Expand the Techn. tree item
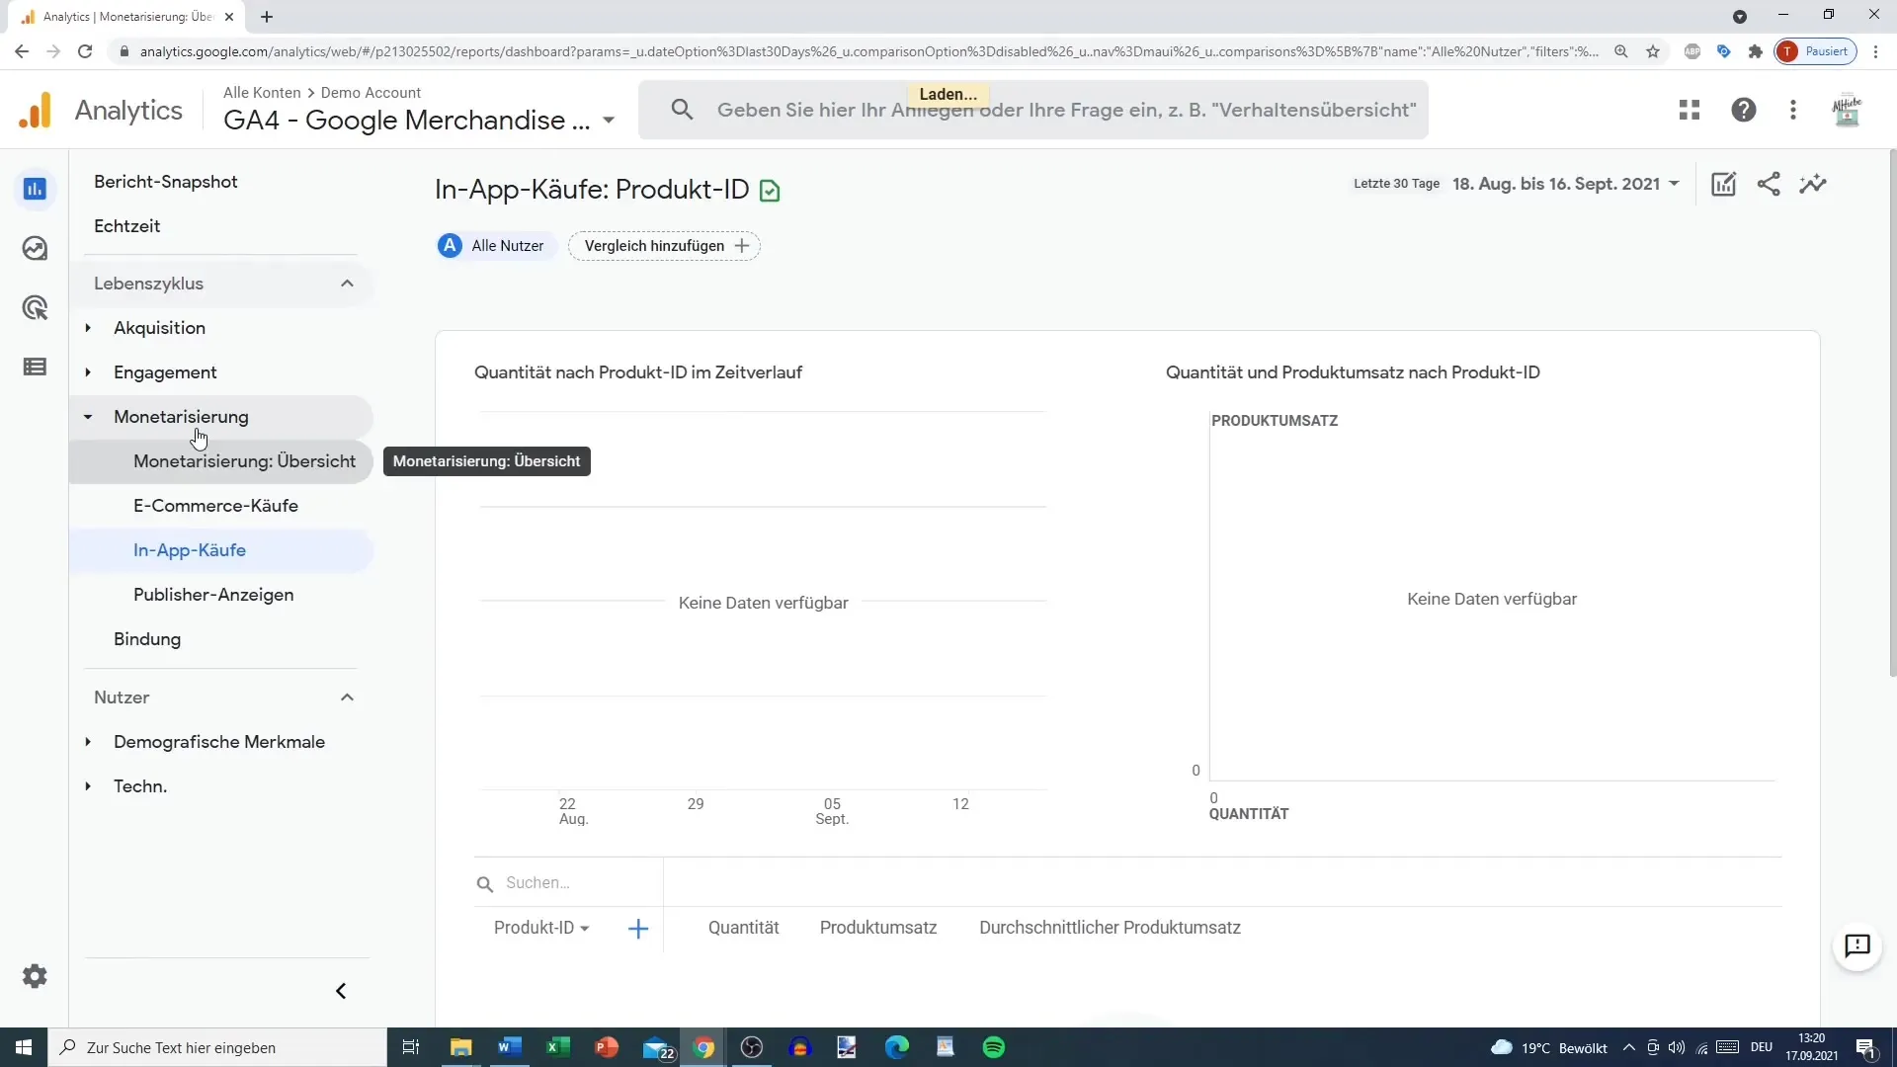This screenshot has width=1897, height=1067. pos(88,786)
